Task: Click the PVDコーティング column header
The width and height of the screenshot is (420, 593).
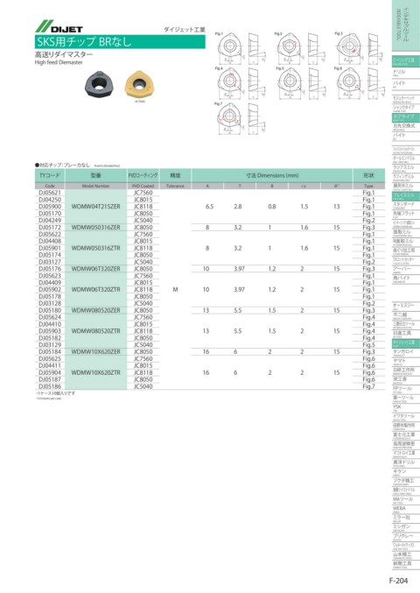Action: pyautogui.click(x=143, y=175)
